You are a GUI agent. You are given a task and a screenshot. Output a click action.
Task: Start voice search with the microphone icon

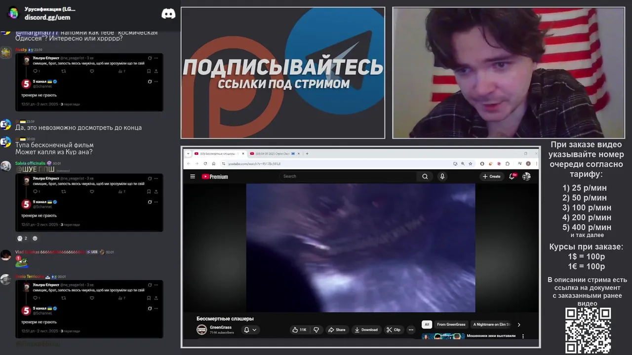[x=442, y=177]
